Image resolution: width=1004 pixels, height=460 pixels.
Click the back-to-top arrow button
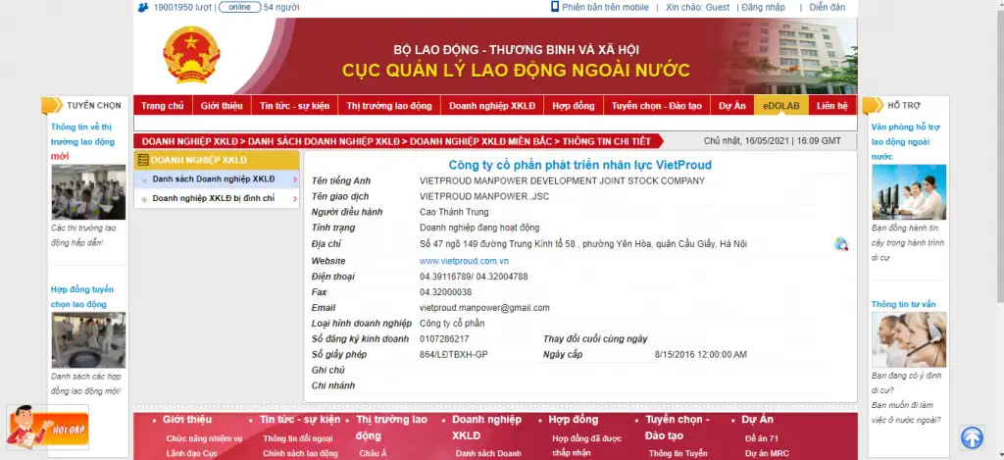[972, 436]
